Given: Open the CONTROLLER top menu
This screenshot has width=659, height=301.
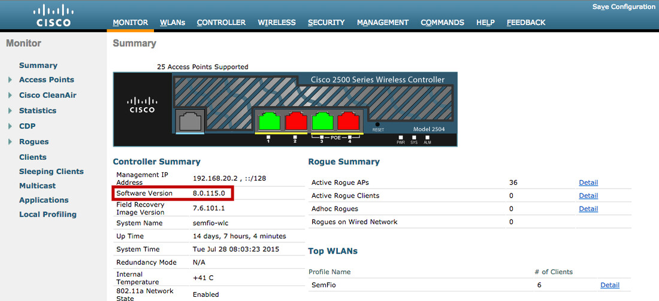Looking at the screenshot, I should tap(221, 23).
